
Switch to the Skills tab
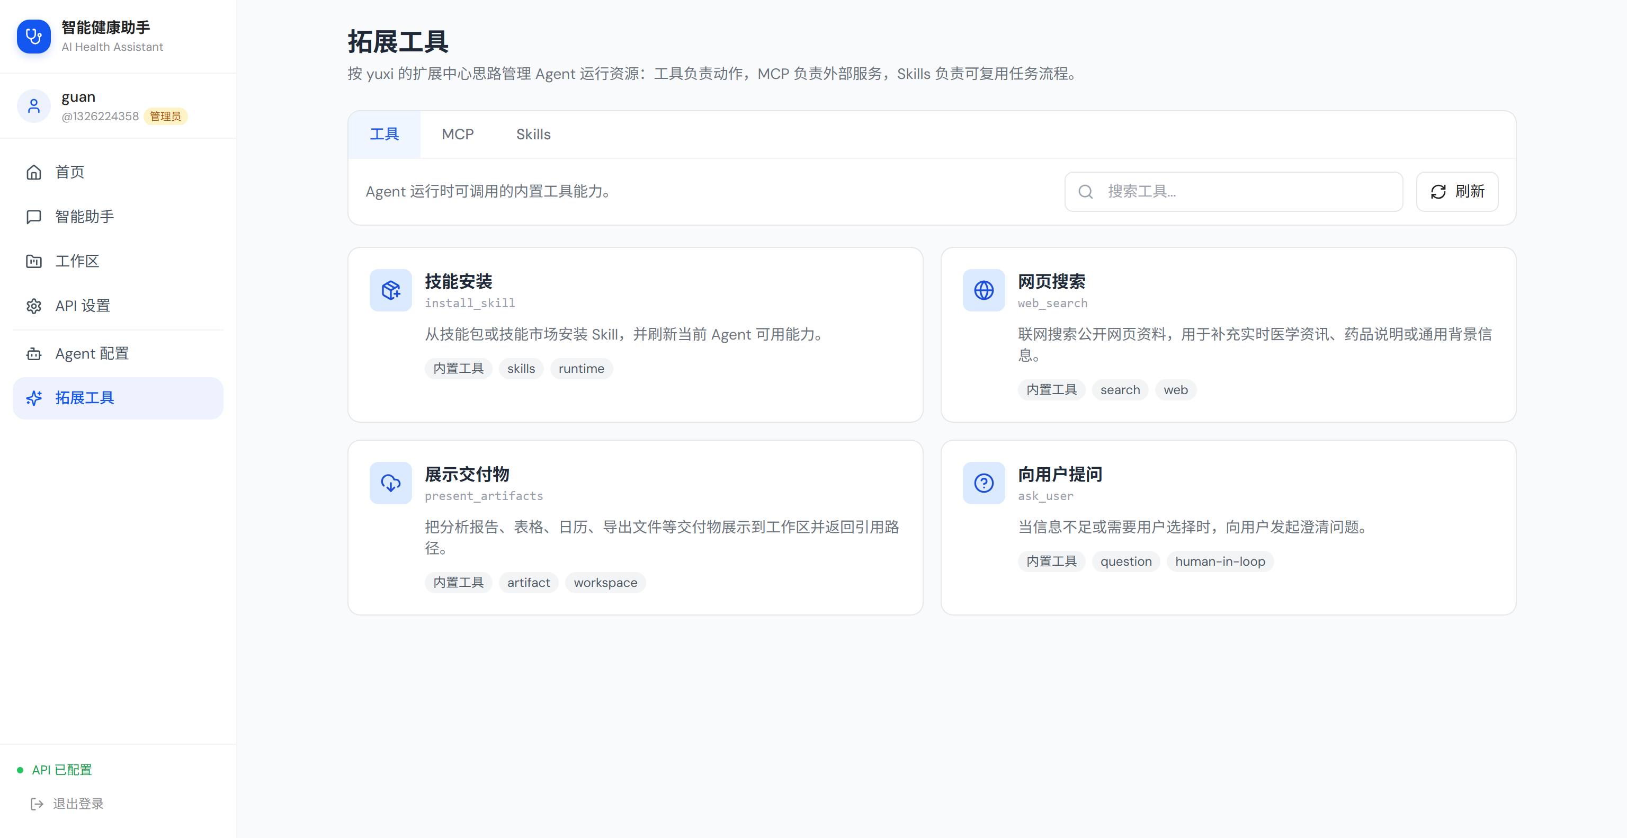pyautogui.click(x=533, y=134)
